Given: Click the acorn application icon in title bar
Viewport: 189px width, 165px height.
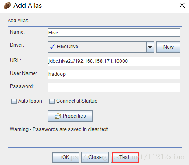Looking at the screenshot, I should [7, 5].
